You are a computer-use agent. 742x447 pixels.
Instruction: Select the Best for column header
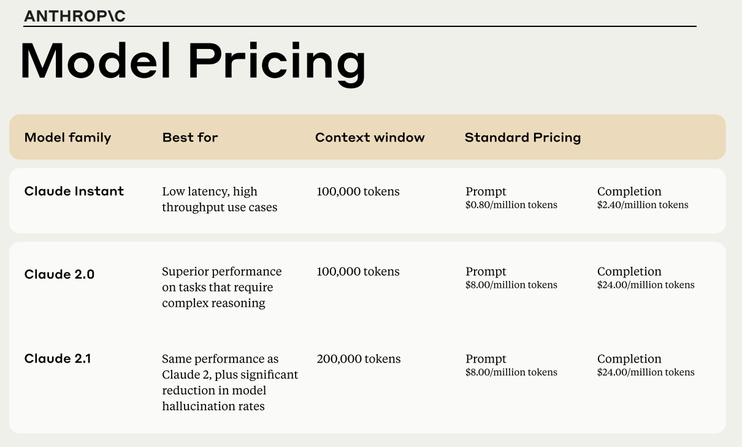click(190, 137)
